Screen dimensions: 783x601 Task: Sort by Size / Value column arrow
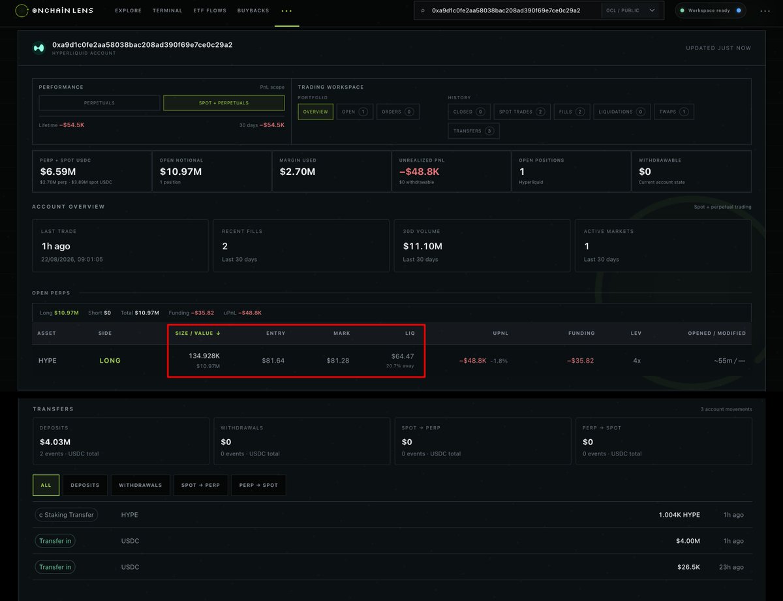[218, 333]
